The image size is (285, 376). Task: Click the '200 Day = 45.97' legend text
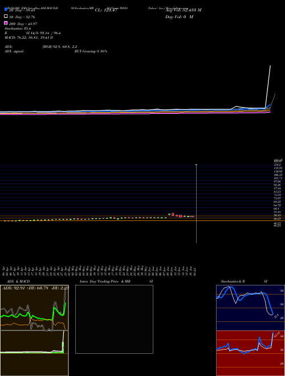point(23,24)
